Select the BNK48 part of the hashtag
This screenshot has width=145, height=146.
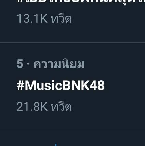pos(83,86)
